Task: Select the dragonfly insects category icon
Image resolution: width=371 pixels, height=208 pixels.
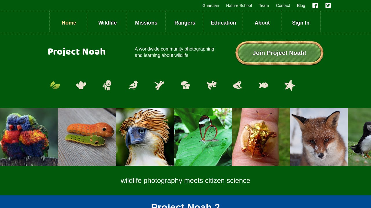Action: pyautogui.click(x=159, y=85)
